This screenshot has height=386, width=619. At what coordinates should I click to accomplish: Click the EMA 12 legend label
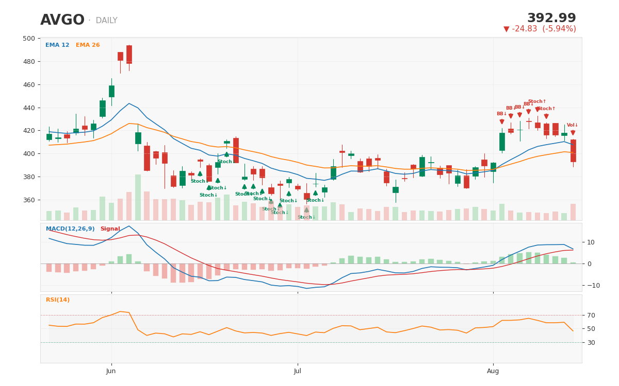tap(57, 45)
